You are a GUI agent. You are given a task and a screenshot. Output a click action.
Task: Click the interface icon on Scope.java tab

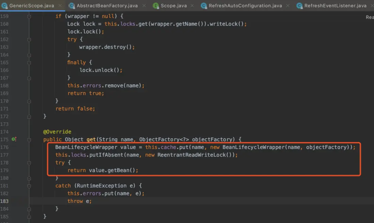156,6
